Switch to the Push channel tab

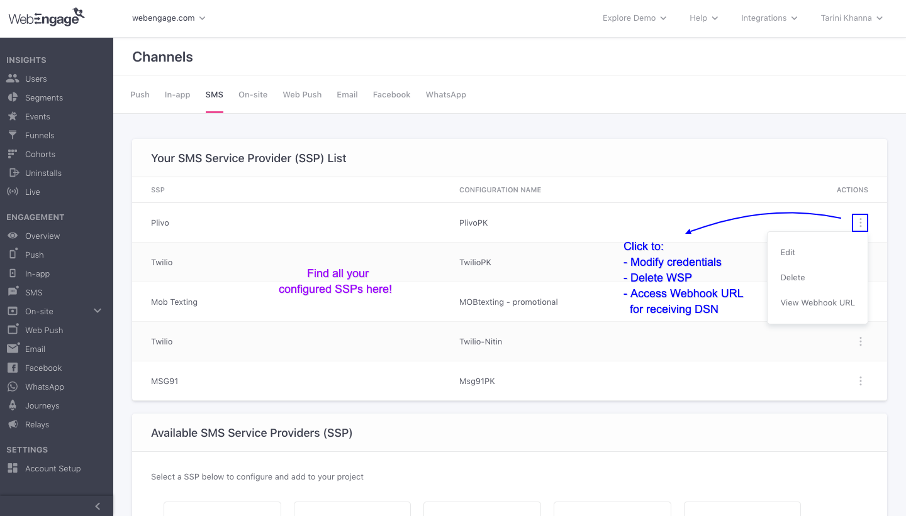[x=140, y=94]
